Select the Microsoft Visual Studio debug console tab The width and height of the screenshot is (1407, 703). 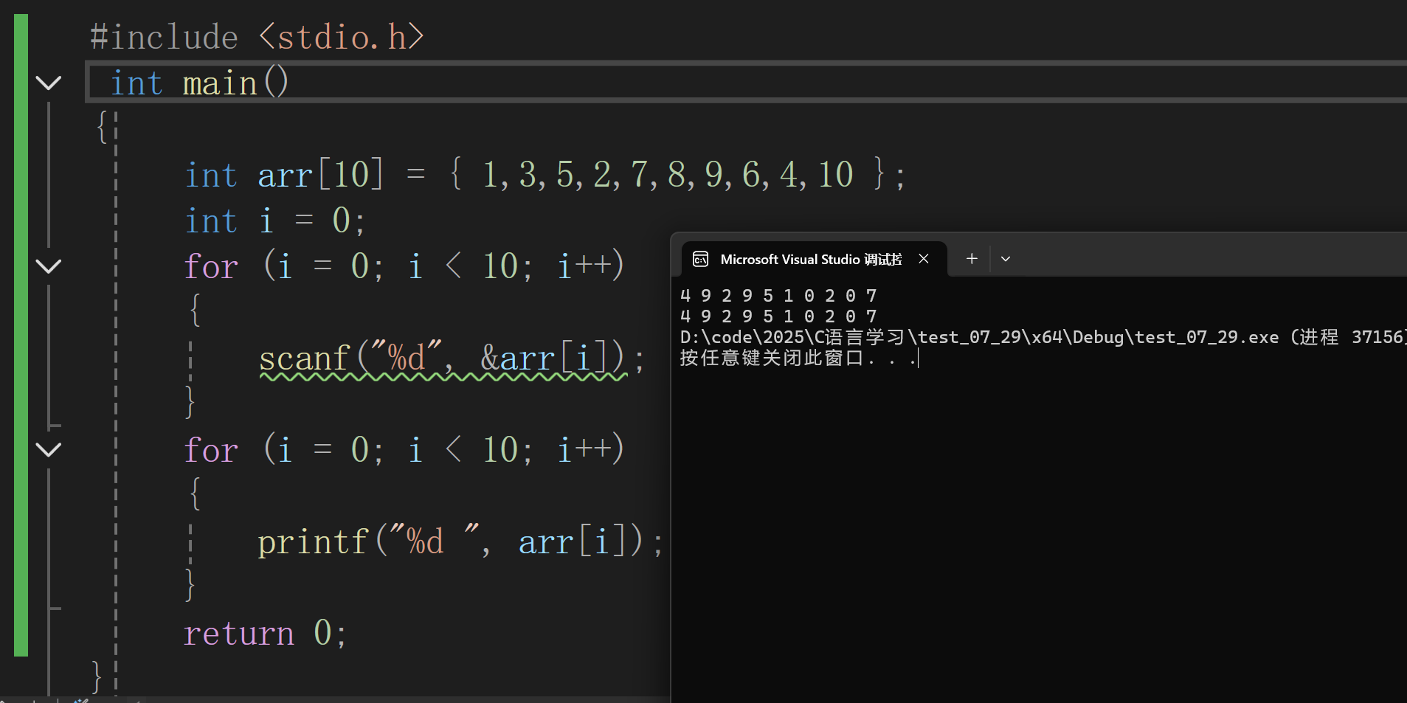click(810, 259)
